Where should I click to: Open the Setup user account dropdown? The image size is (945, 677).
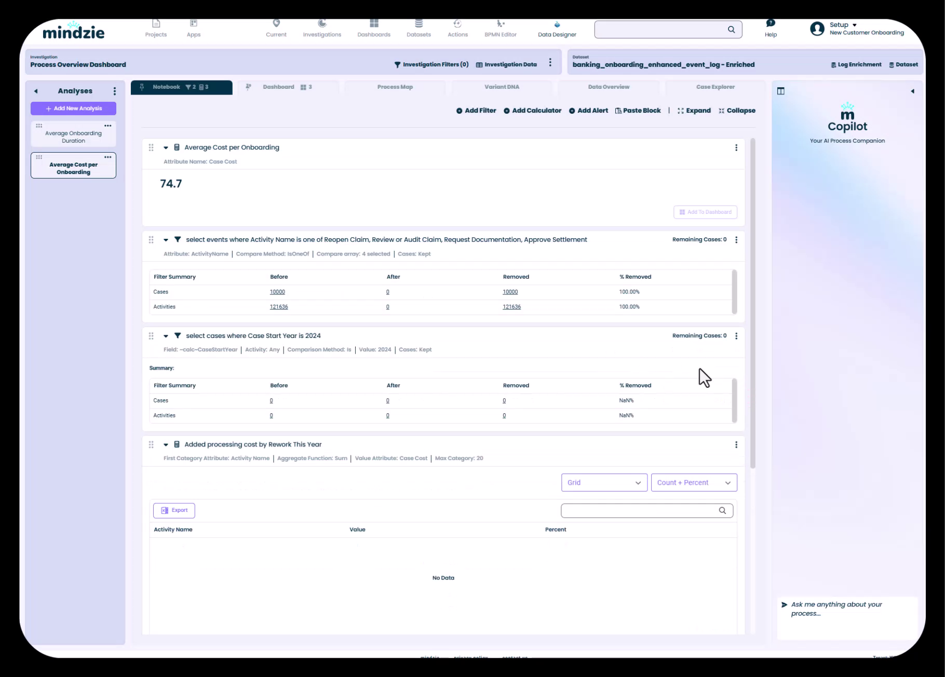click(x=843, y=25)
